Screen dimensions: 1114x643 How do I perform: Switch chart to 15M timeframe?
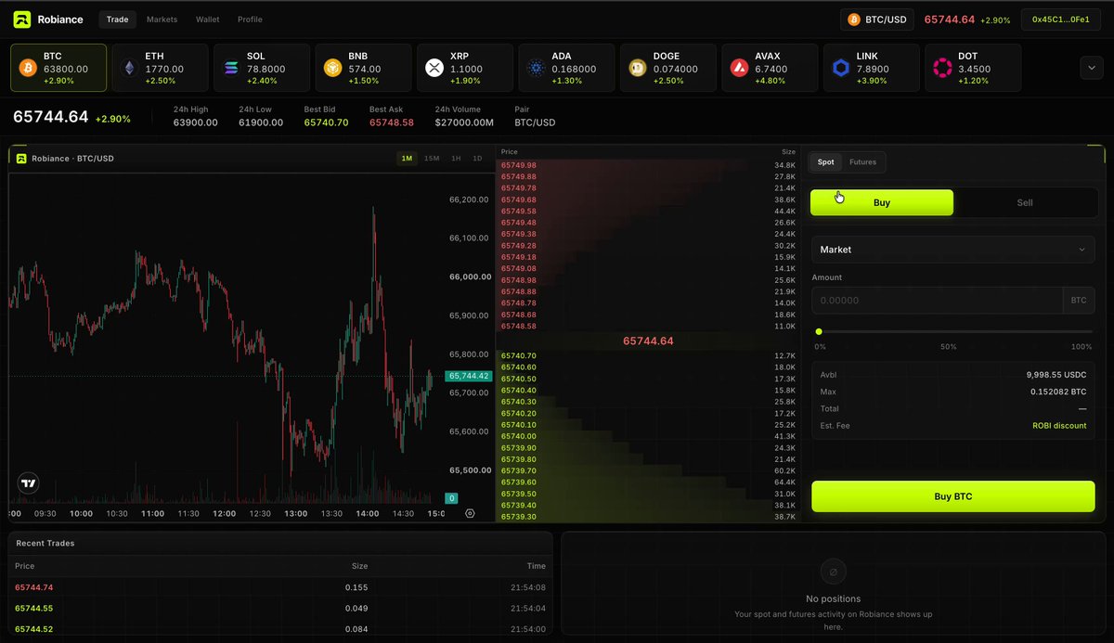click(x=432, y=159)
